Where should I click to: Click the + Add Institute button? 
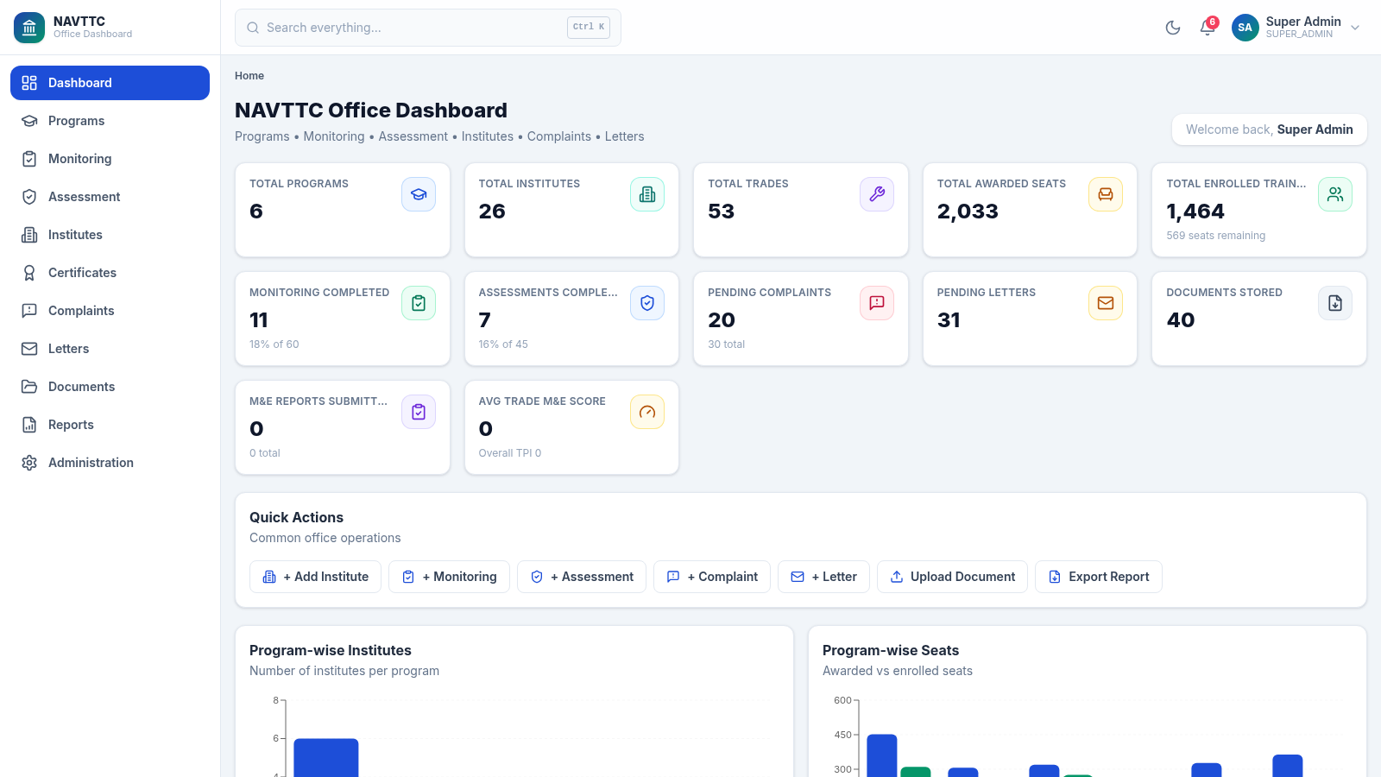(x=315, y=577)
